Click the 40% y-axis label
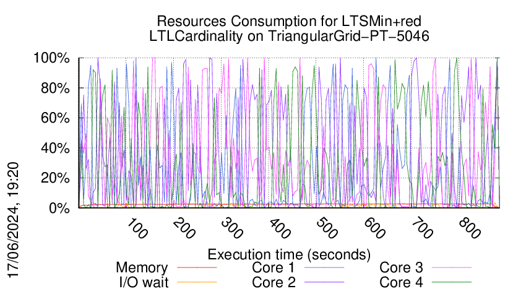 tap(55, 148)
